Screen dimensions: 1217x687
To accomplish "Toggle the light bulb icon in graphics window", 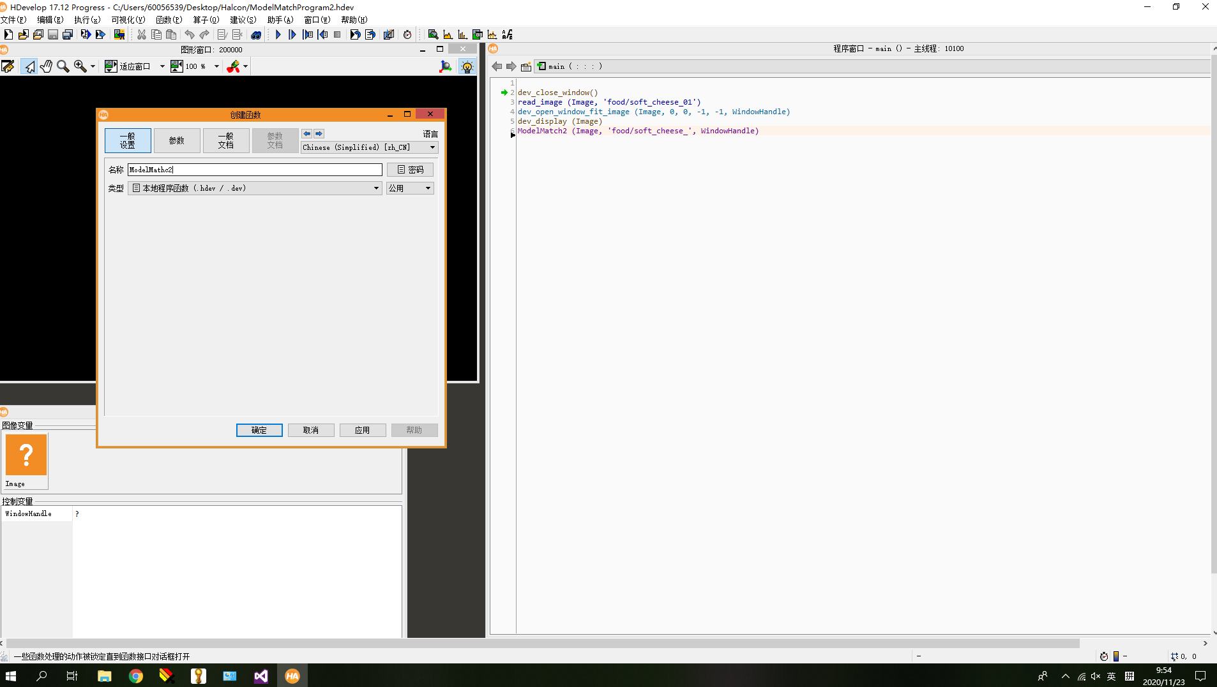I will pyautogui.click(x=468, y=66).
